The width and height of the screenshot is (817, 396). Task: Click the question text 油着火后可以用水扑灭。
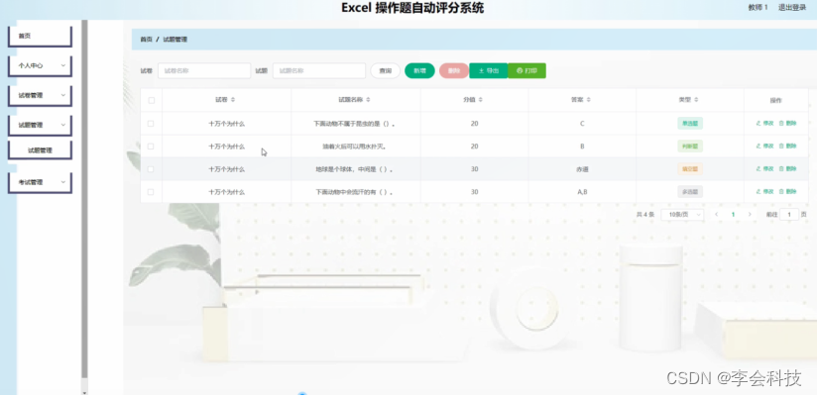pos(355,147)
